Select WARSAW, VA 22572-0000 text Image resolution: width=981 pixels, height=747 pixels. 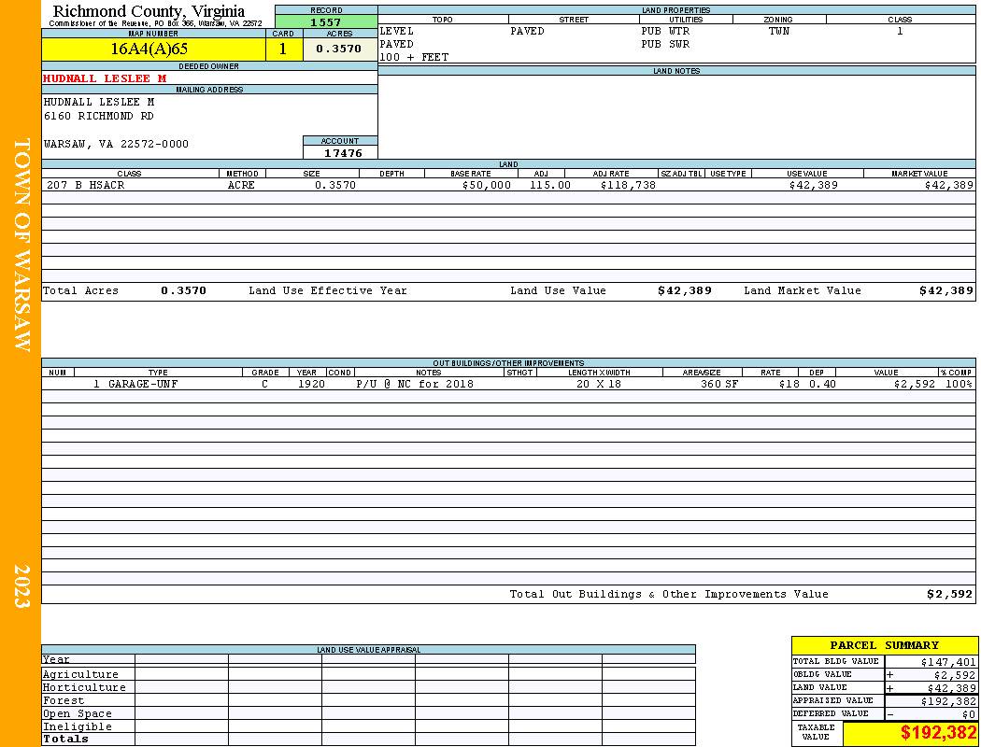(116, 145)
